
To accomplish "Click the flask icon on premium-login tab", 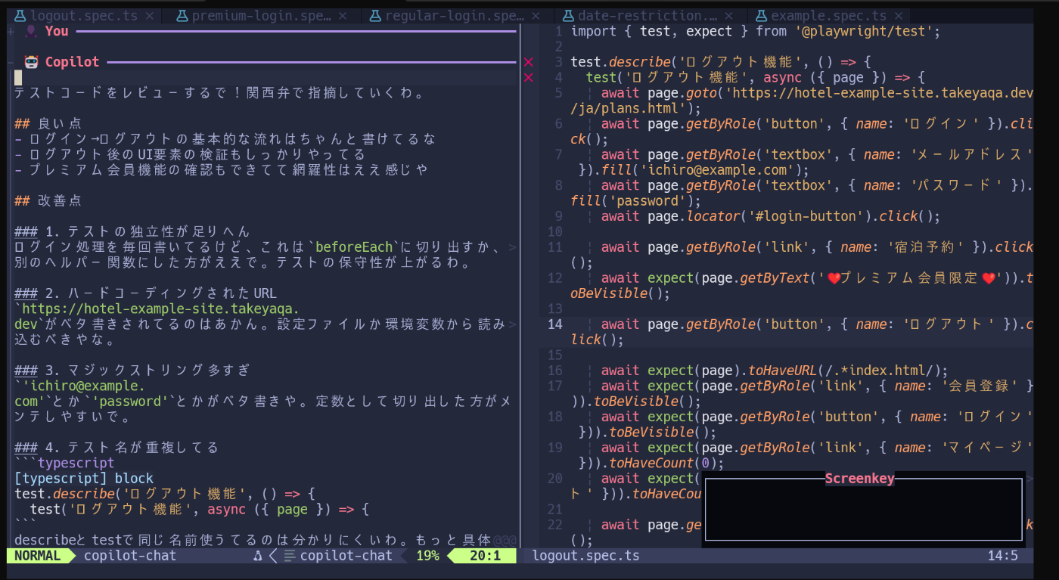I will (182, 15).
